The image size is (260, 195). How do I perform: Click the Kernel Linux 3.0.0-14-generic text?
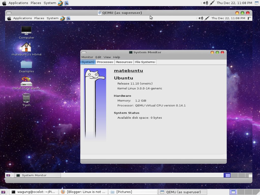click(140, 88)
